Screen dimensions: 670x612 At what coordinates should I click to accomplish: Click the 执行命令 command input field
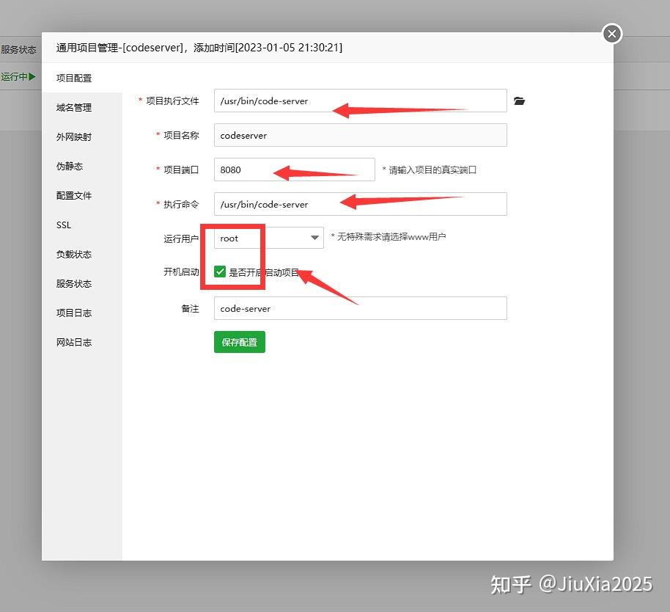(x=359, y=204)
